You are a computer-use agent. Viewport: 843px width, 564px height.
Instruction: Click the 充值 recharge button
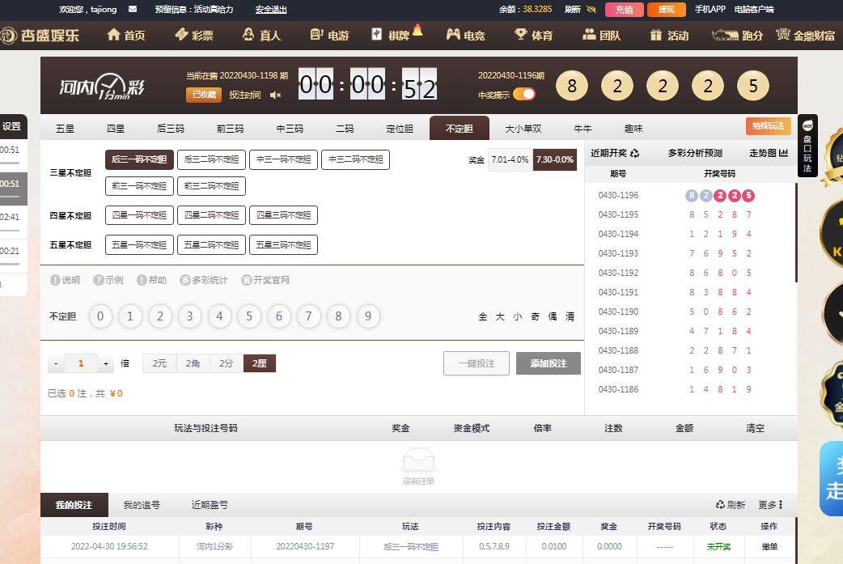tap(624, 10)
